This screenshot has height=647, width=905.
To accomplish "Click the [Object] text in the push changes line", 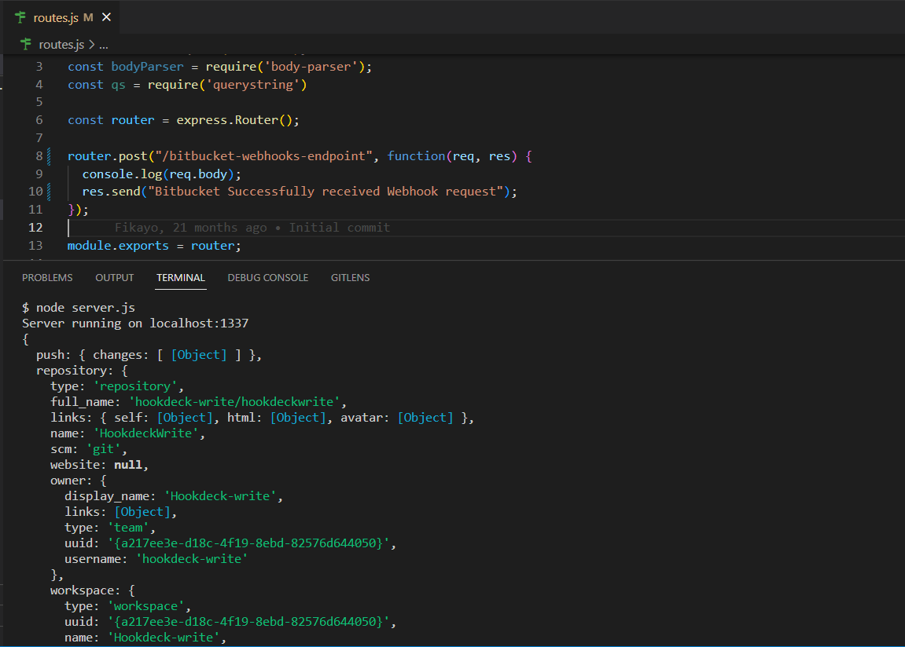I will 198,354.
